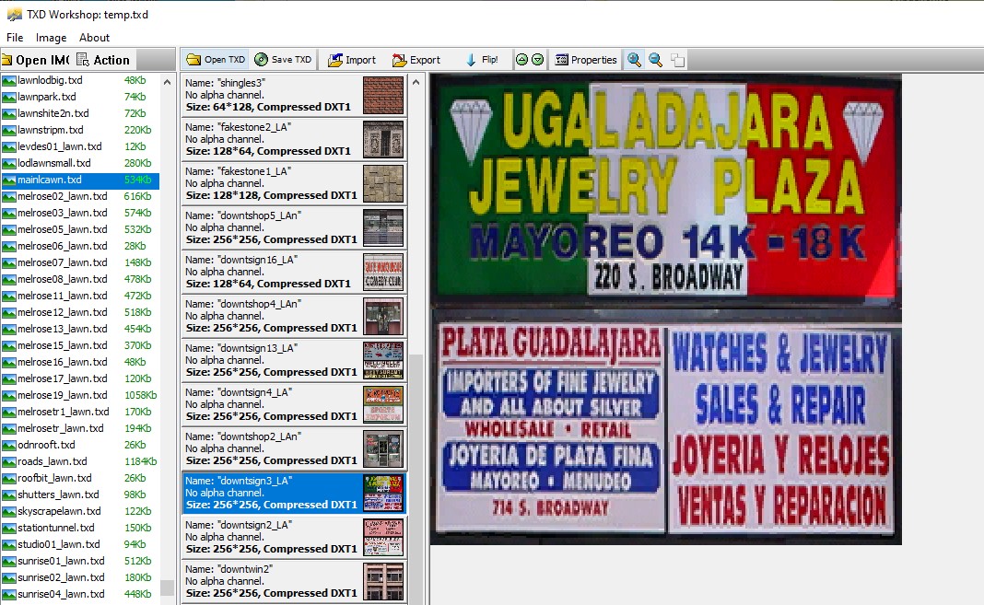Click texture list scrollbar up arrow
Image resolution: width=984 pixels, height=605 pixels.
(416, 82)
